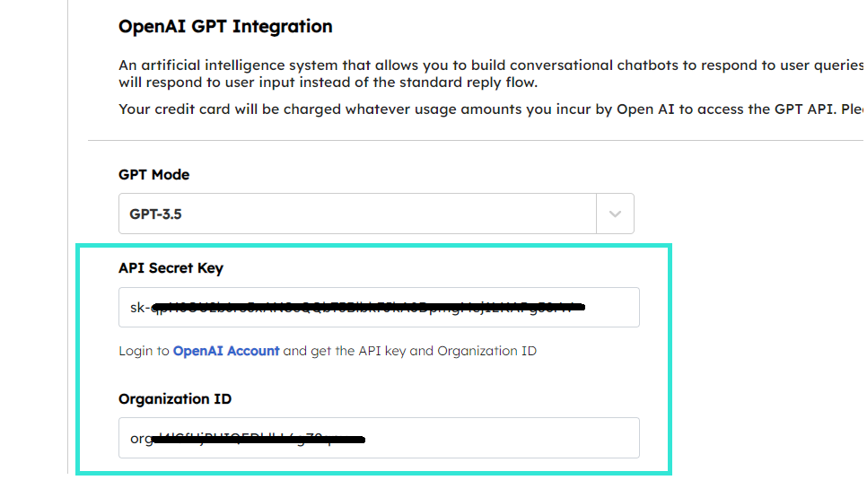Click the redacted part of the API key

368,308
